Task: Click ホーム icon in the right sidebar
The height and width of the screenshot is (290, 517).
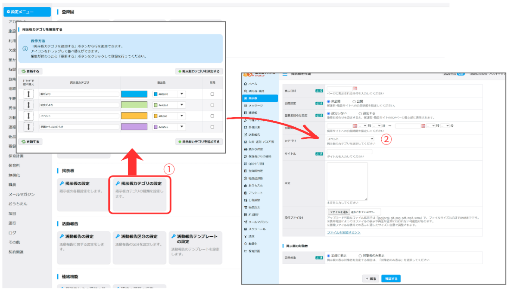Action: coord(246,83)
